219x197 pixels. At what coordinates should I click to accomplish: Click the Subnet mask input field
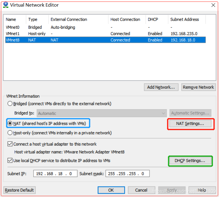click(127, 174)
